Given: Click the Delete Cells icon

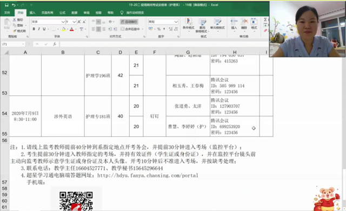Looking at the screenshot, I should point(244,24).
